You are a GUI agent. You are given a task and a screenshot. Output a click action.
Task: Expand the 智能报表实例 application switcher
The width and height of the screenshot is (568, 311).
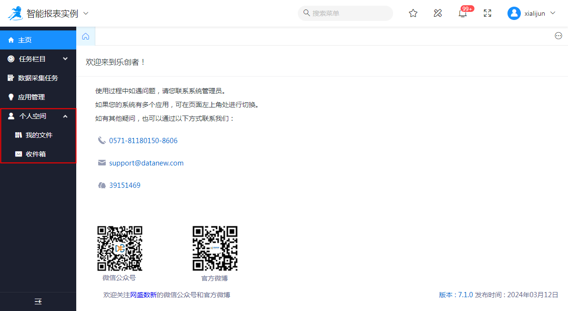86,13
